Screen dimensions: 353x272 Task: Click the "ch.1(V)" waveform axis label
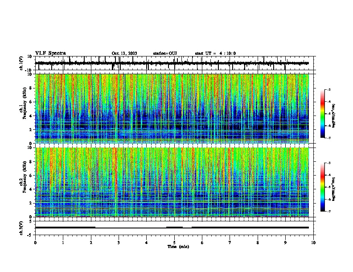click(x=21, y=63)
